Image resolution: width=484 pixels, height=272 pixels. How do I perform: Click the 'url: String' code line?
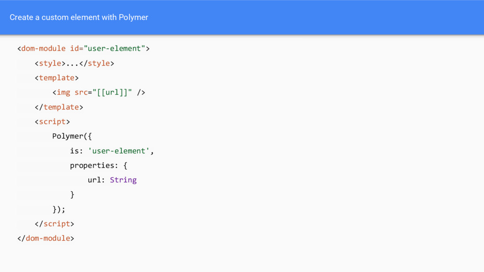pos(112,180)
